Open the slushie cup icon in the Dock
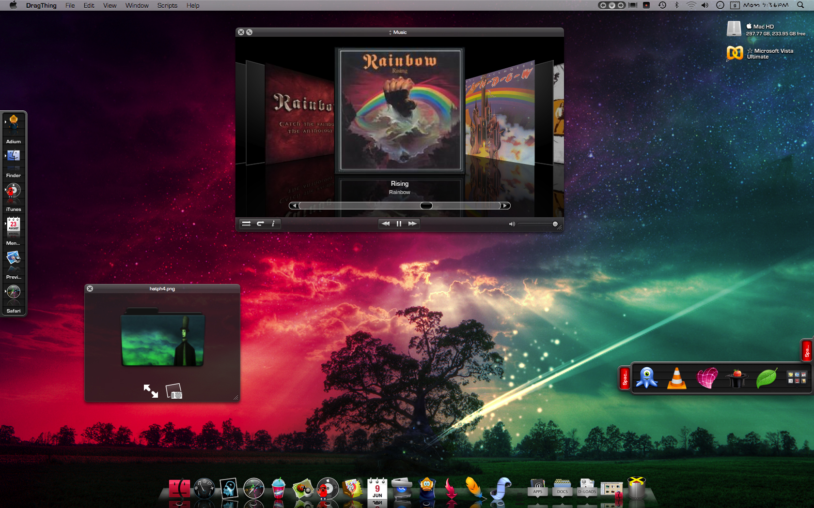Screen dimensions: 814x508 pos(279,488)
